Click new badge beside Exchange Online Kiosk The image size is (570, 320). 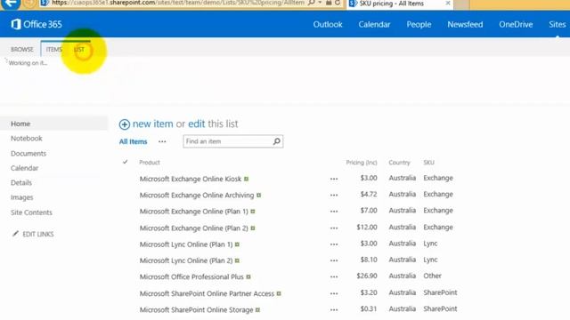tap(247, 179)
